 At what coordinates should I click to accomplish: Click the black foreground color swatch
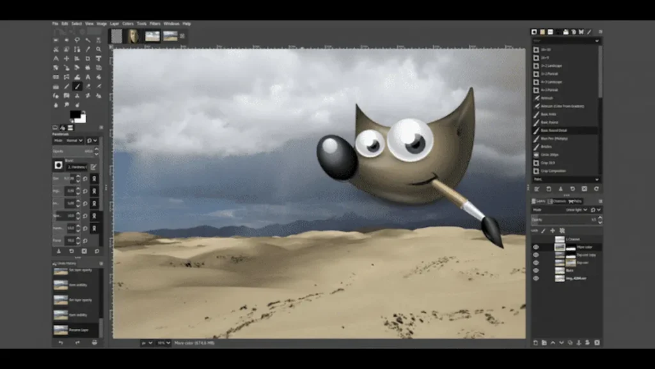tap(75, 114)
